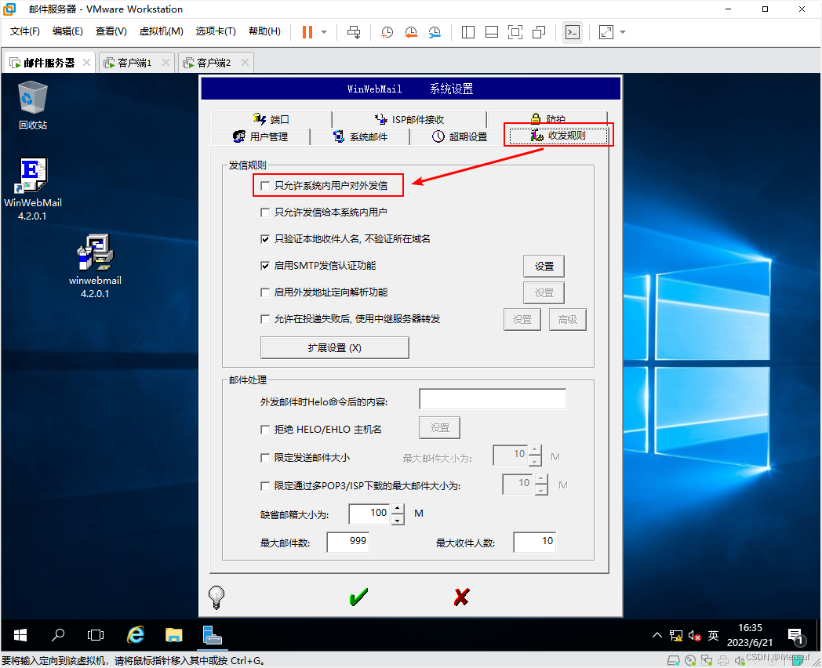822x668 pixels.
Task: Increase 缺省邮箱大小 with up arrow
Action: pyautogui.click(x=398, y=508)
